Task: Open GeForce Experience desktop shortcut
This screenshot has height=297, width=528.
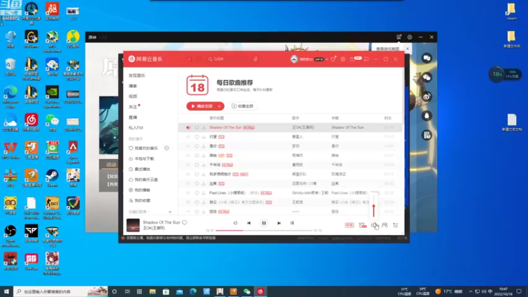Action: pos(52,97)
